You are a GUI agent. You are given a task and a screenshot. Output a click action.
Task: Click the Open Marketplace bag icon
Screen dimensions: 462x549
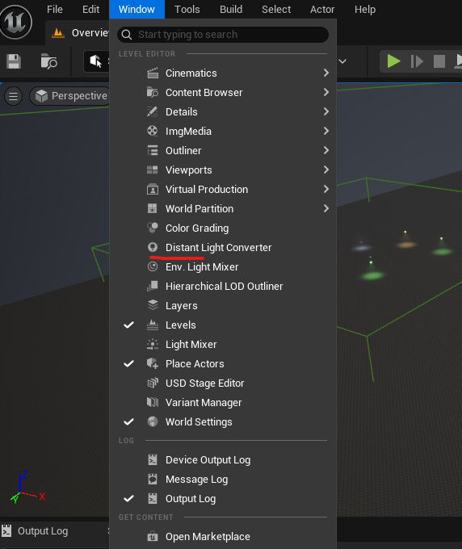click(x=153, y=536)
